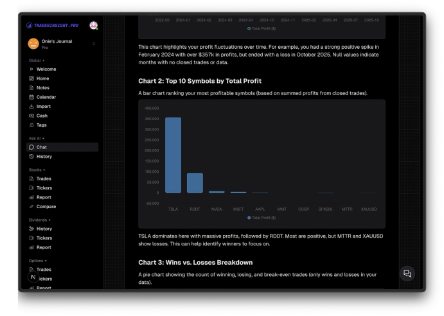Open the floating chat bubbles button
The image size is (444, 316).
(x=407, y=274)
